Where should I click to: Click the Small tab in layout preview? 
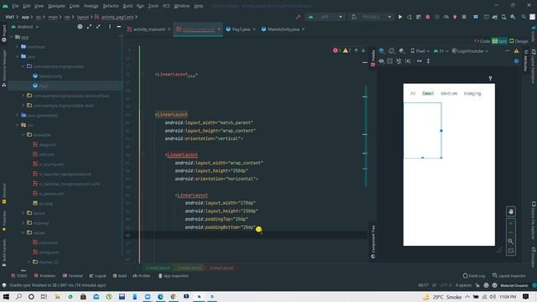pos(428,93)
